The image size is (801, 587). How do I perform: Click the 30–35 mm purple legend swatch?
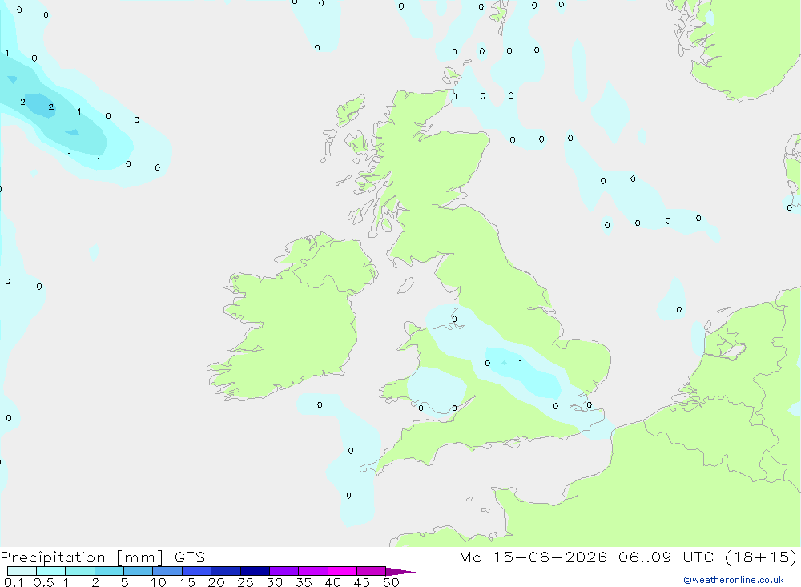pos(284,571)
